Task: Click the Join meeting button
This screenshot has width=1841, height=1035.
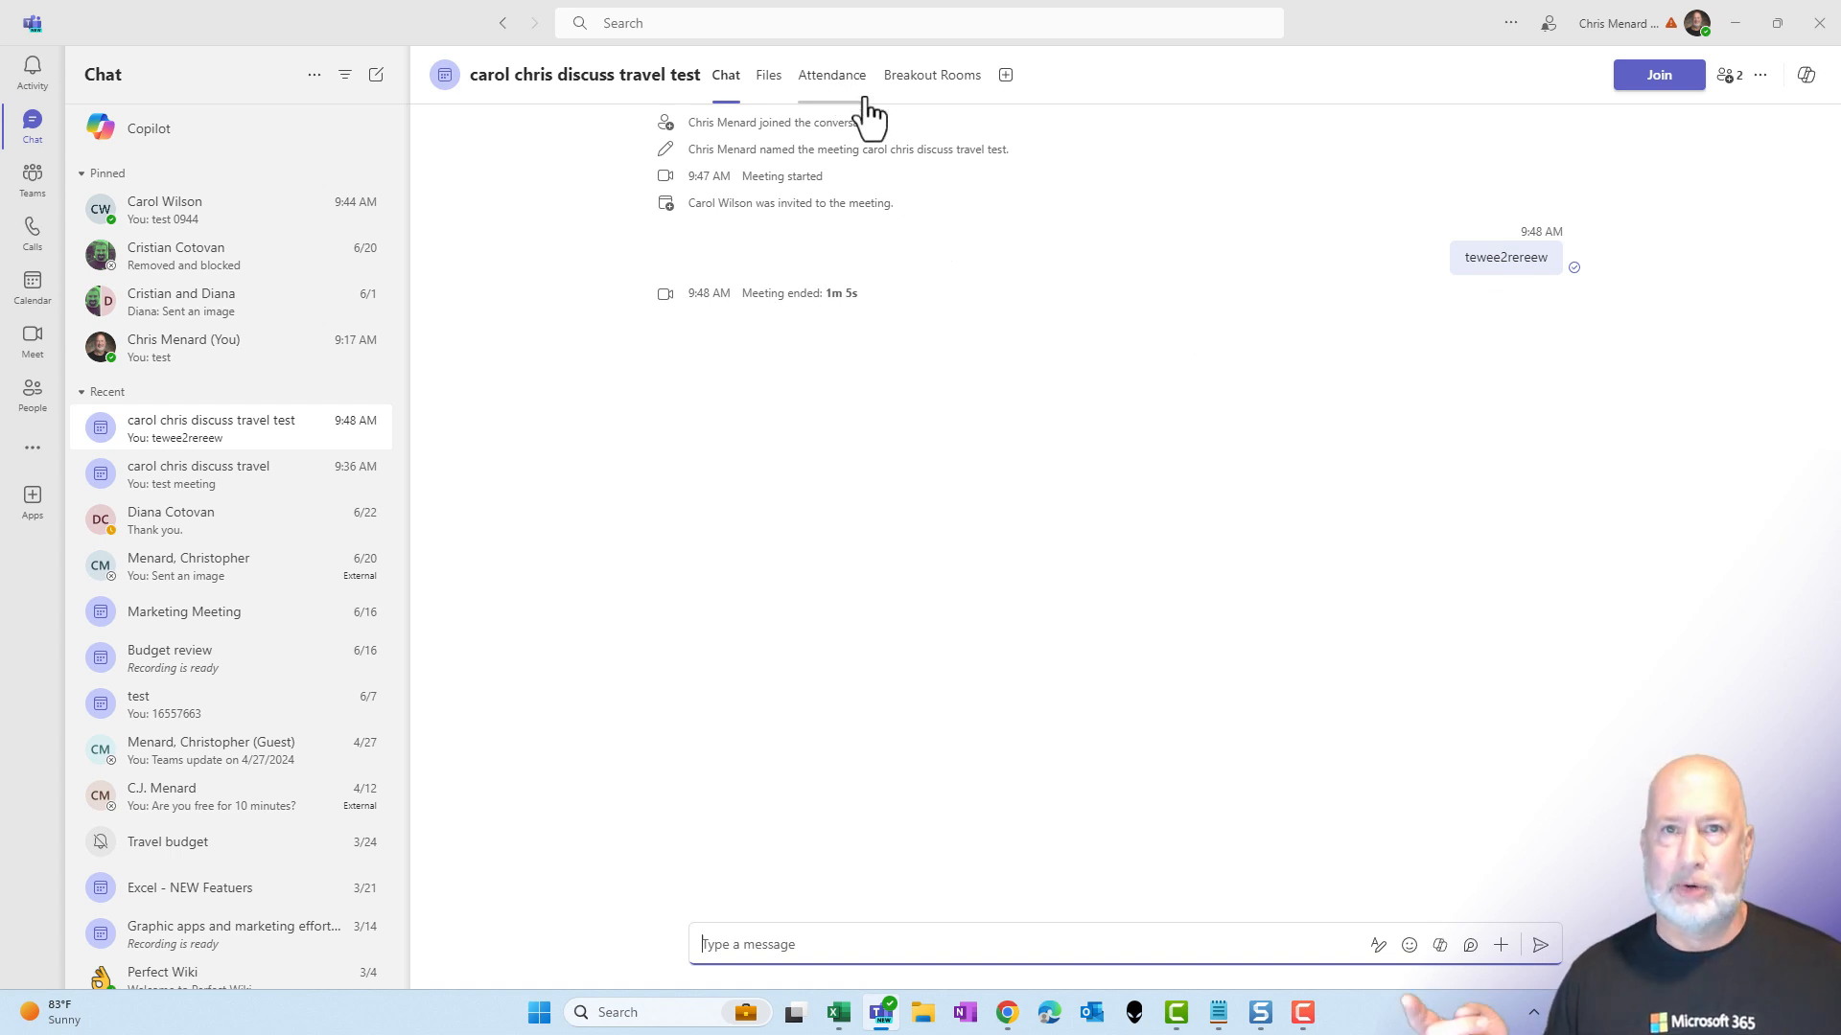Action: click(x=1658, y=75)
